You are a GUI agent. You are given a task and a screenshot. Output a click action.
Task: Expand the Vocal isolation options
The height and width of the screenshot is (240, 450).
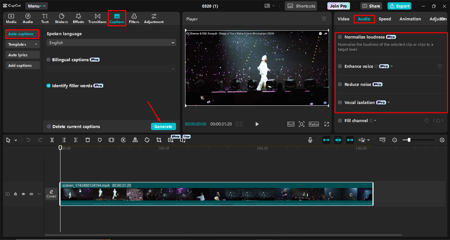coord(388,102)
